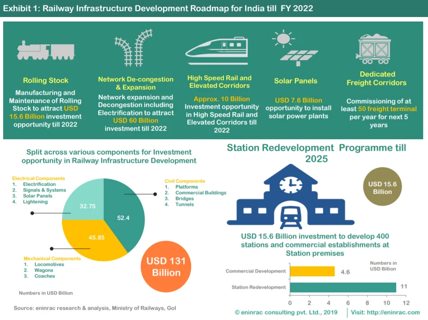
Task: Click the green Station Redevelopment bar
Action: [343, 287]
